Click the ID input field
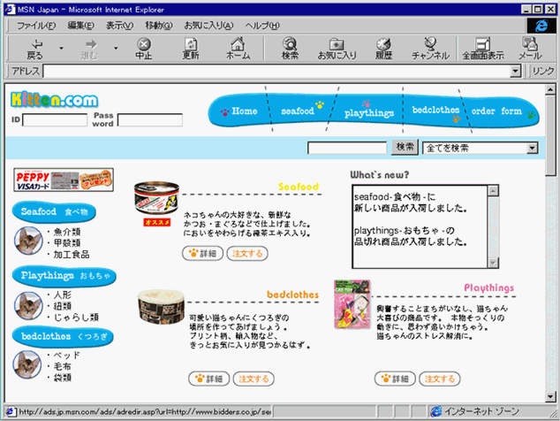The height and width of the screenshot is (421, 560). [x=54, y=120]
